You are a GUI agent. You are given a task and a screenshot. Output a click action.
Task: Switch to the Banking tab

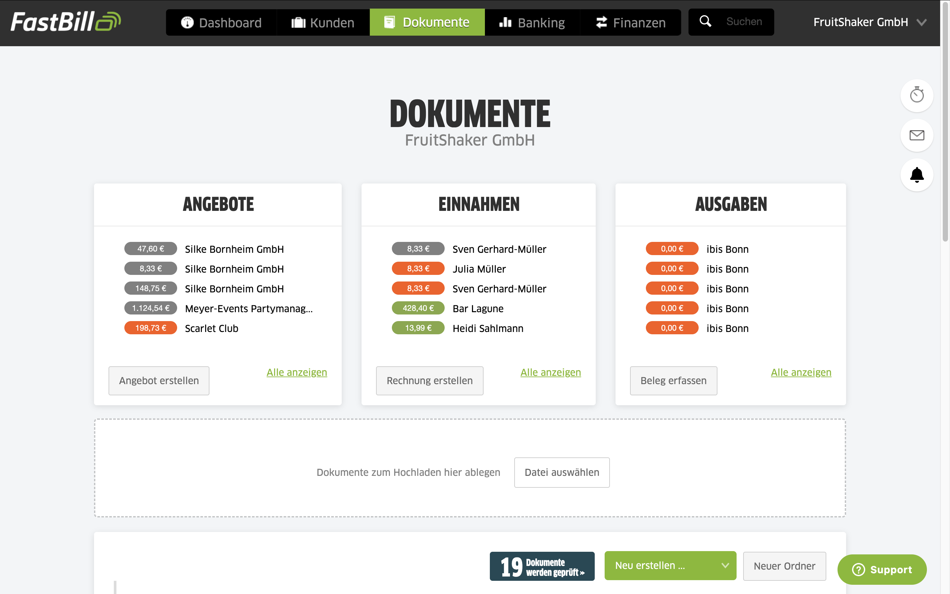click(532, 22)
